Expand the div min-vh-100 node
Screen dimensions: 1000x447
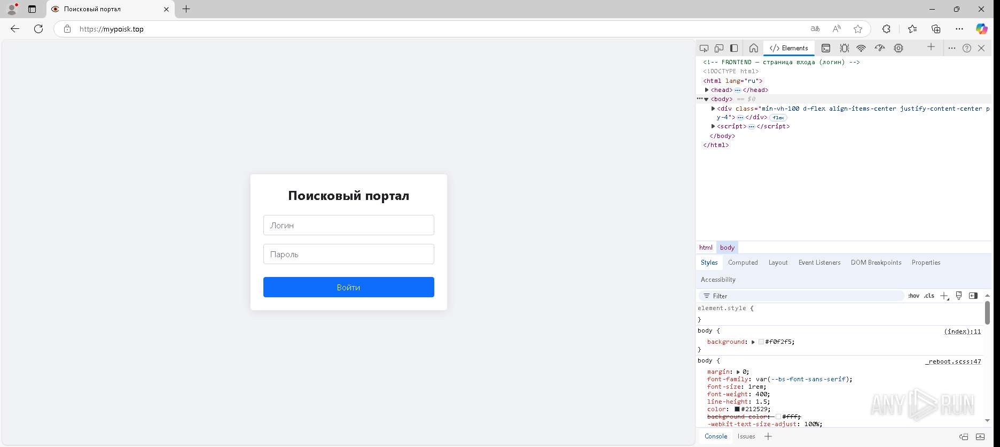click(x=713, y=109)
